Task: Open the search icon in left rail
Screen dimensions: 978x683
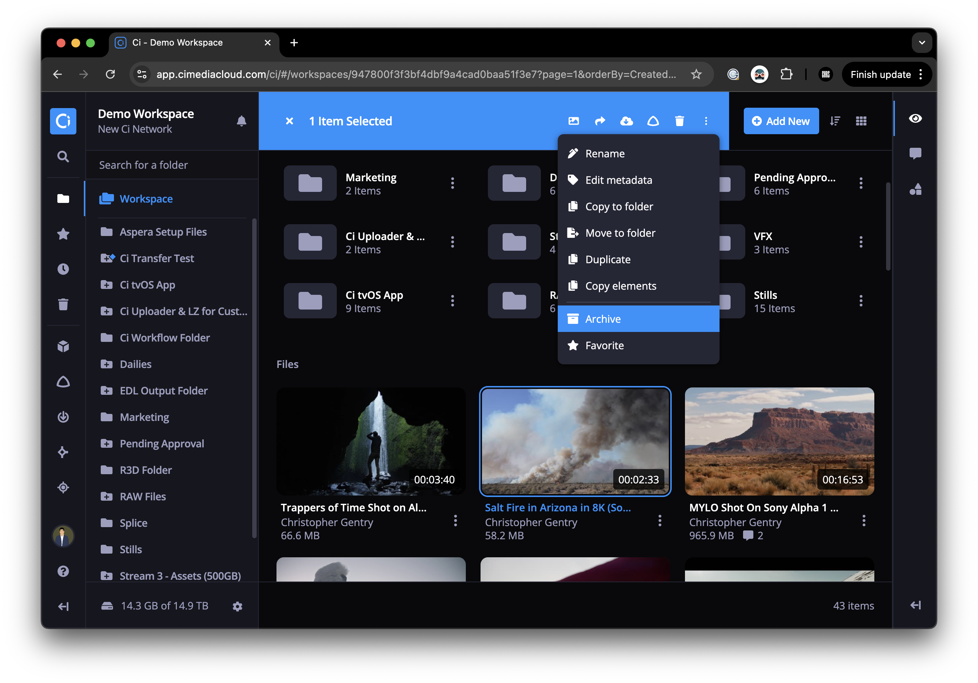Action: tap(63, 157)
